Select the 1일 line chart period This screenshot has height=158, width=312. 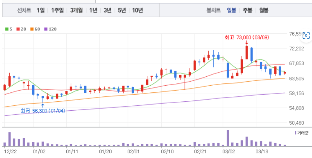point(41,10)
